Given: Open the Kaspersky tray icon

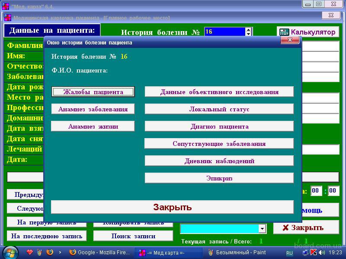Looking at the screenshot, I should [x=314, y=252].
